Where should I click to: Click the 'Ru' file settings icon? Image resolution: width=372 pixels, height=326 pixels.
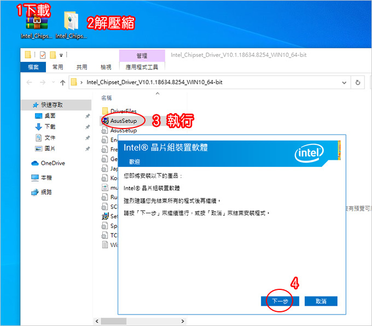tap(104, 197)
